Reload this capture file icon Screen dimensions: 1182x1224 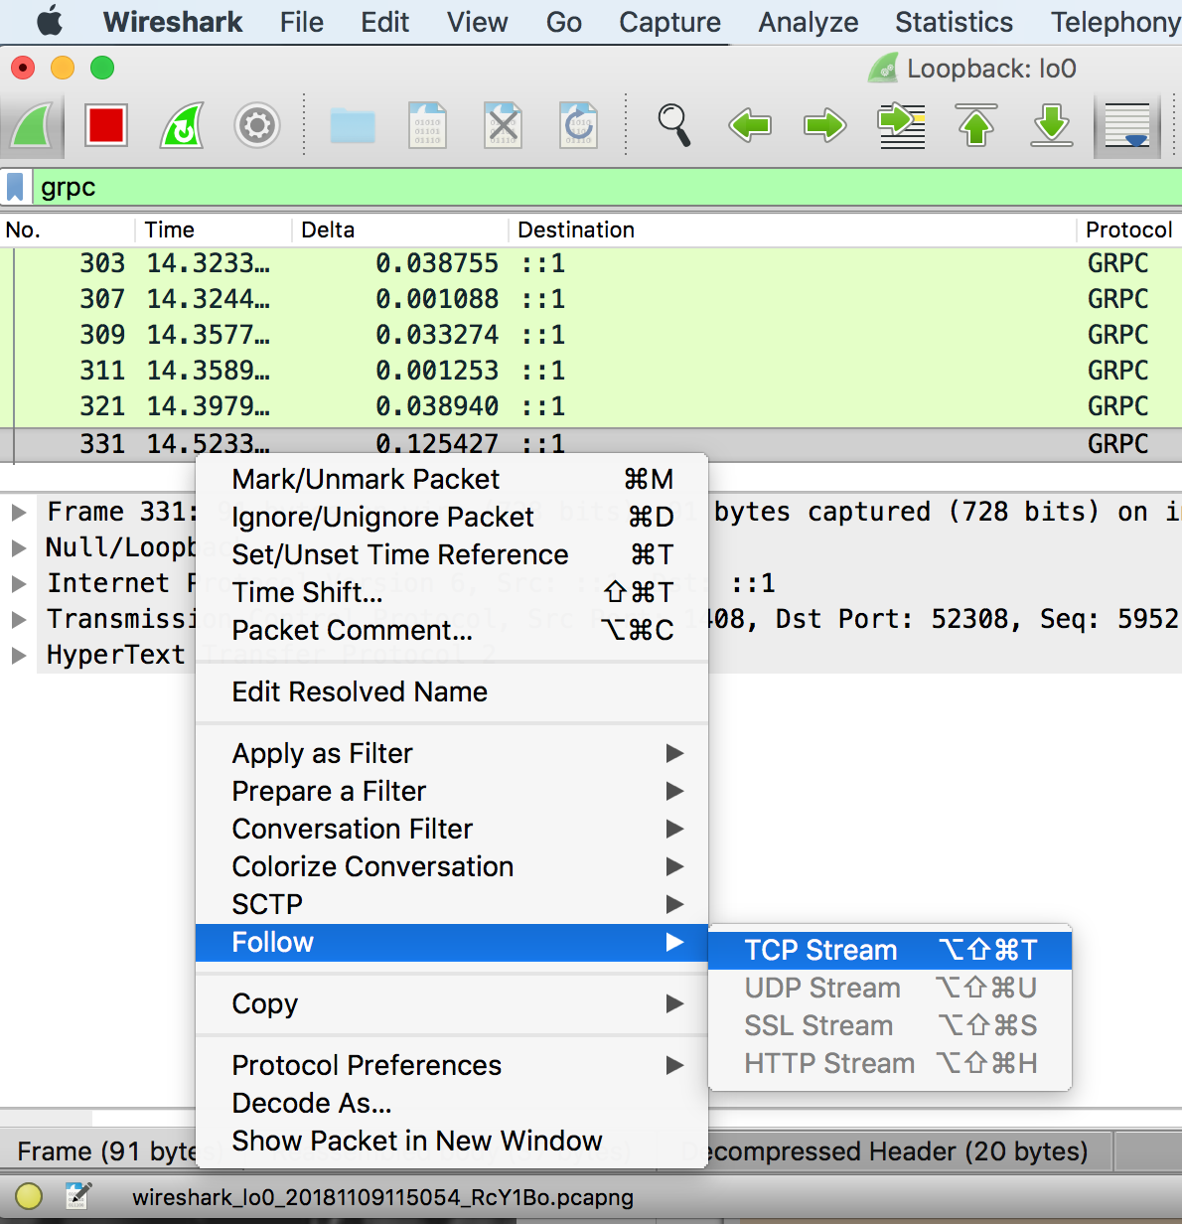579,126
